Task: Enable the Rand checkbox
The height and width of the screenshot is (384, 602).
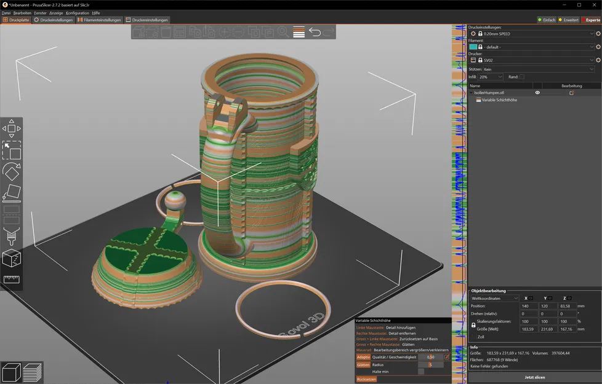Action: point(522,77)
